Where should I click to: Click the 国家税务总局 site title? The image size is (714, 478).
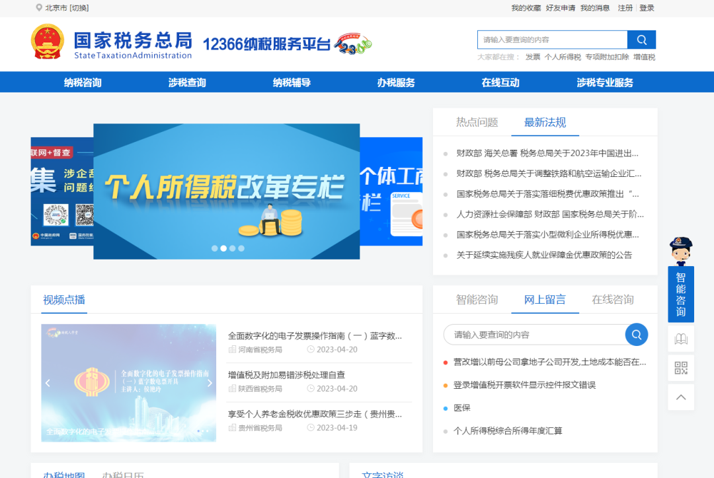tap(133, 40)
